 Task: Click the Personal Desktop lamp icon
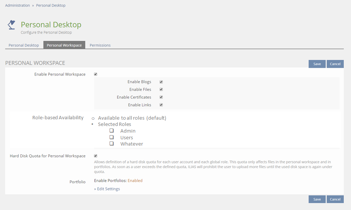click(12, 25)
